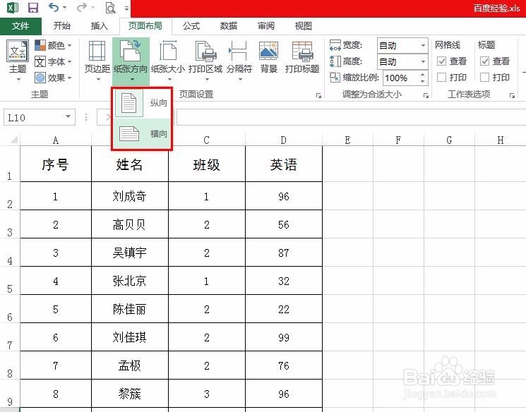The image size is (526, 412).
Task: Toggle 网格线 查看 checkbox
Action: (441, 61)
